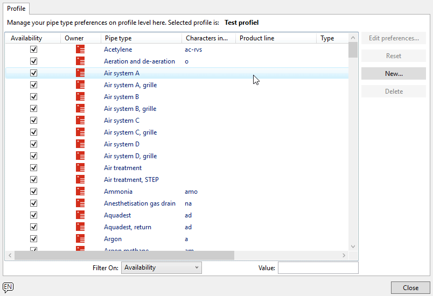The image size is (433, 296).
Task: Click the vertical scrollbar down arrow
Action: coord(353,246)
